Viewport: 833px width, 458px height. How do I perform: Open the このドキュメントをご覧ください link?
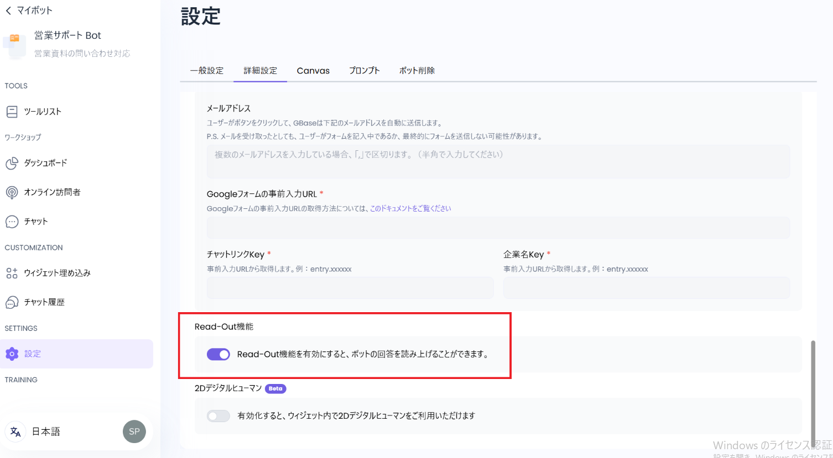[x=410, y=208]
